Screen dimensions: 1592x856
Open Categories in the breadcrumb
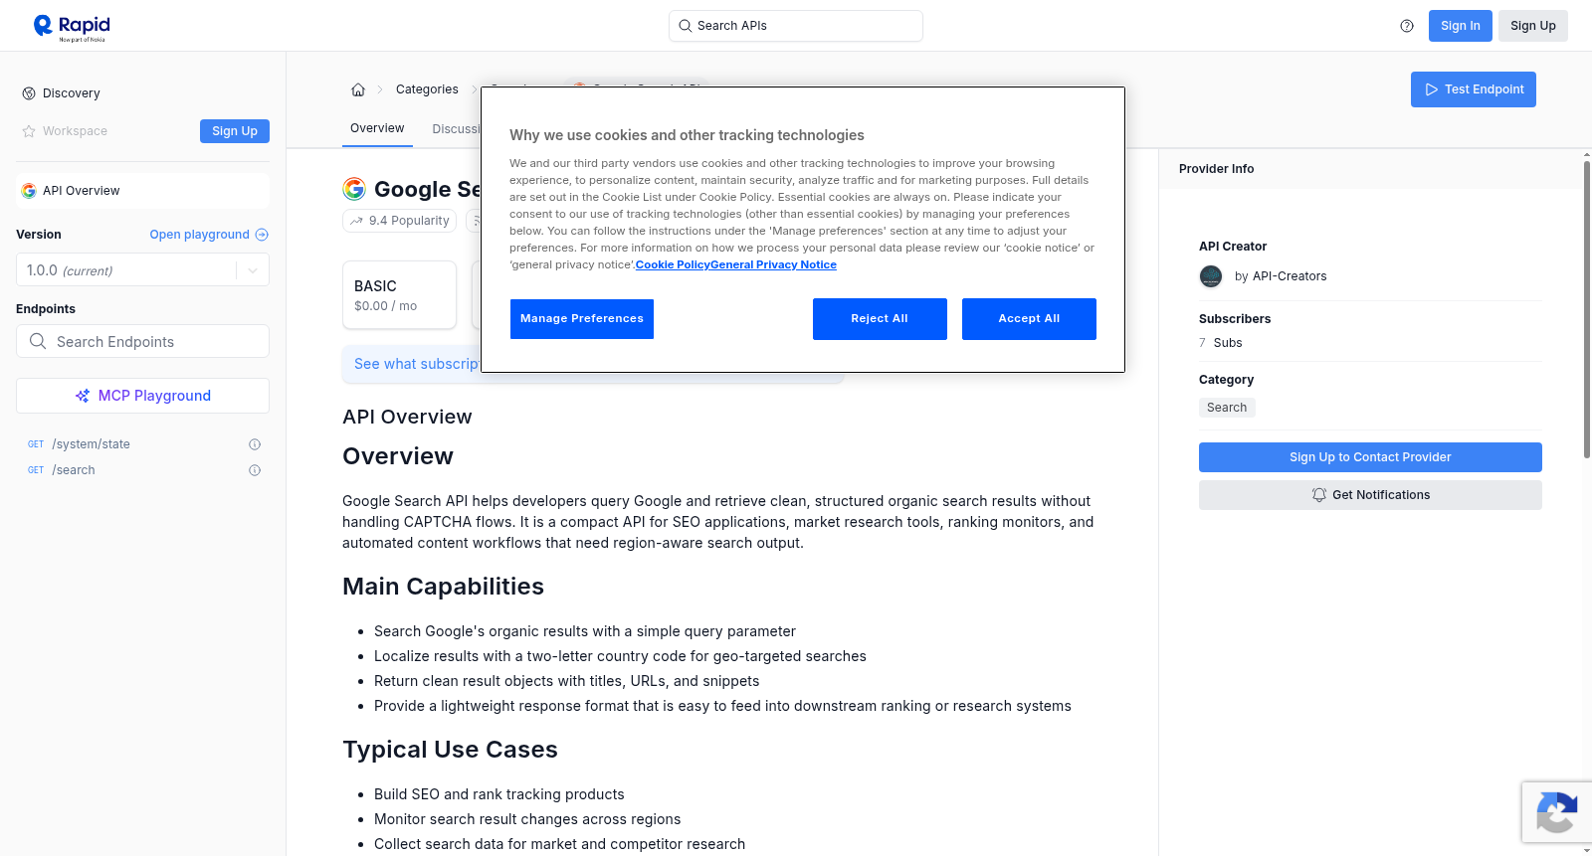click(x=427, y=89)
